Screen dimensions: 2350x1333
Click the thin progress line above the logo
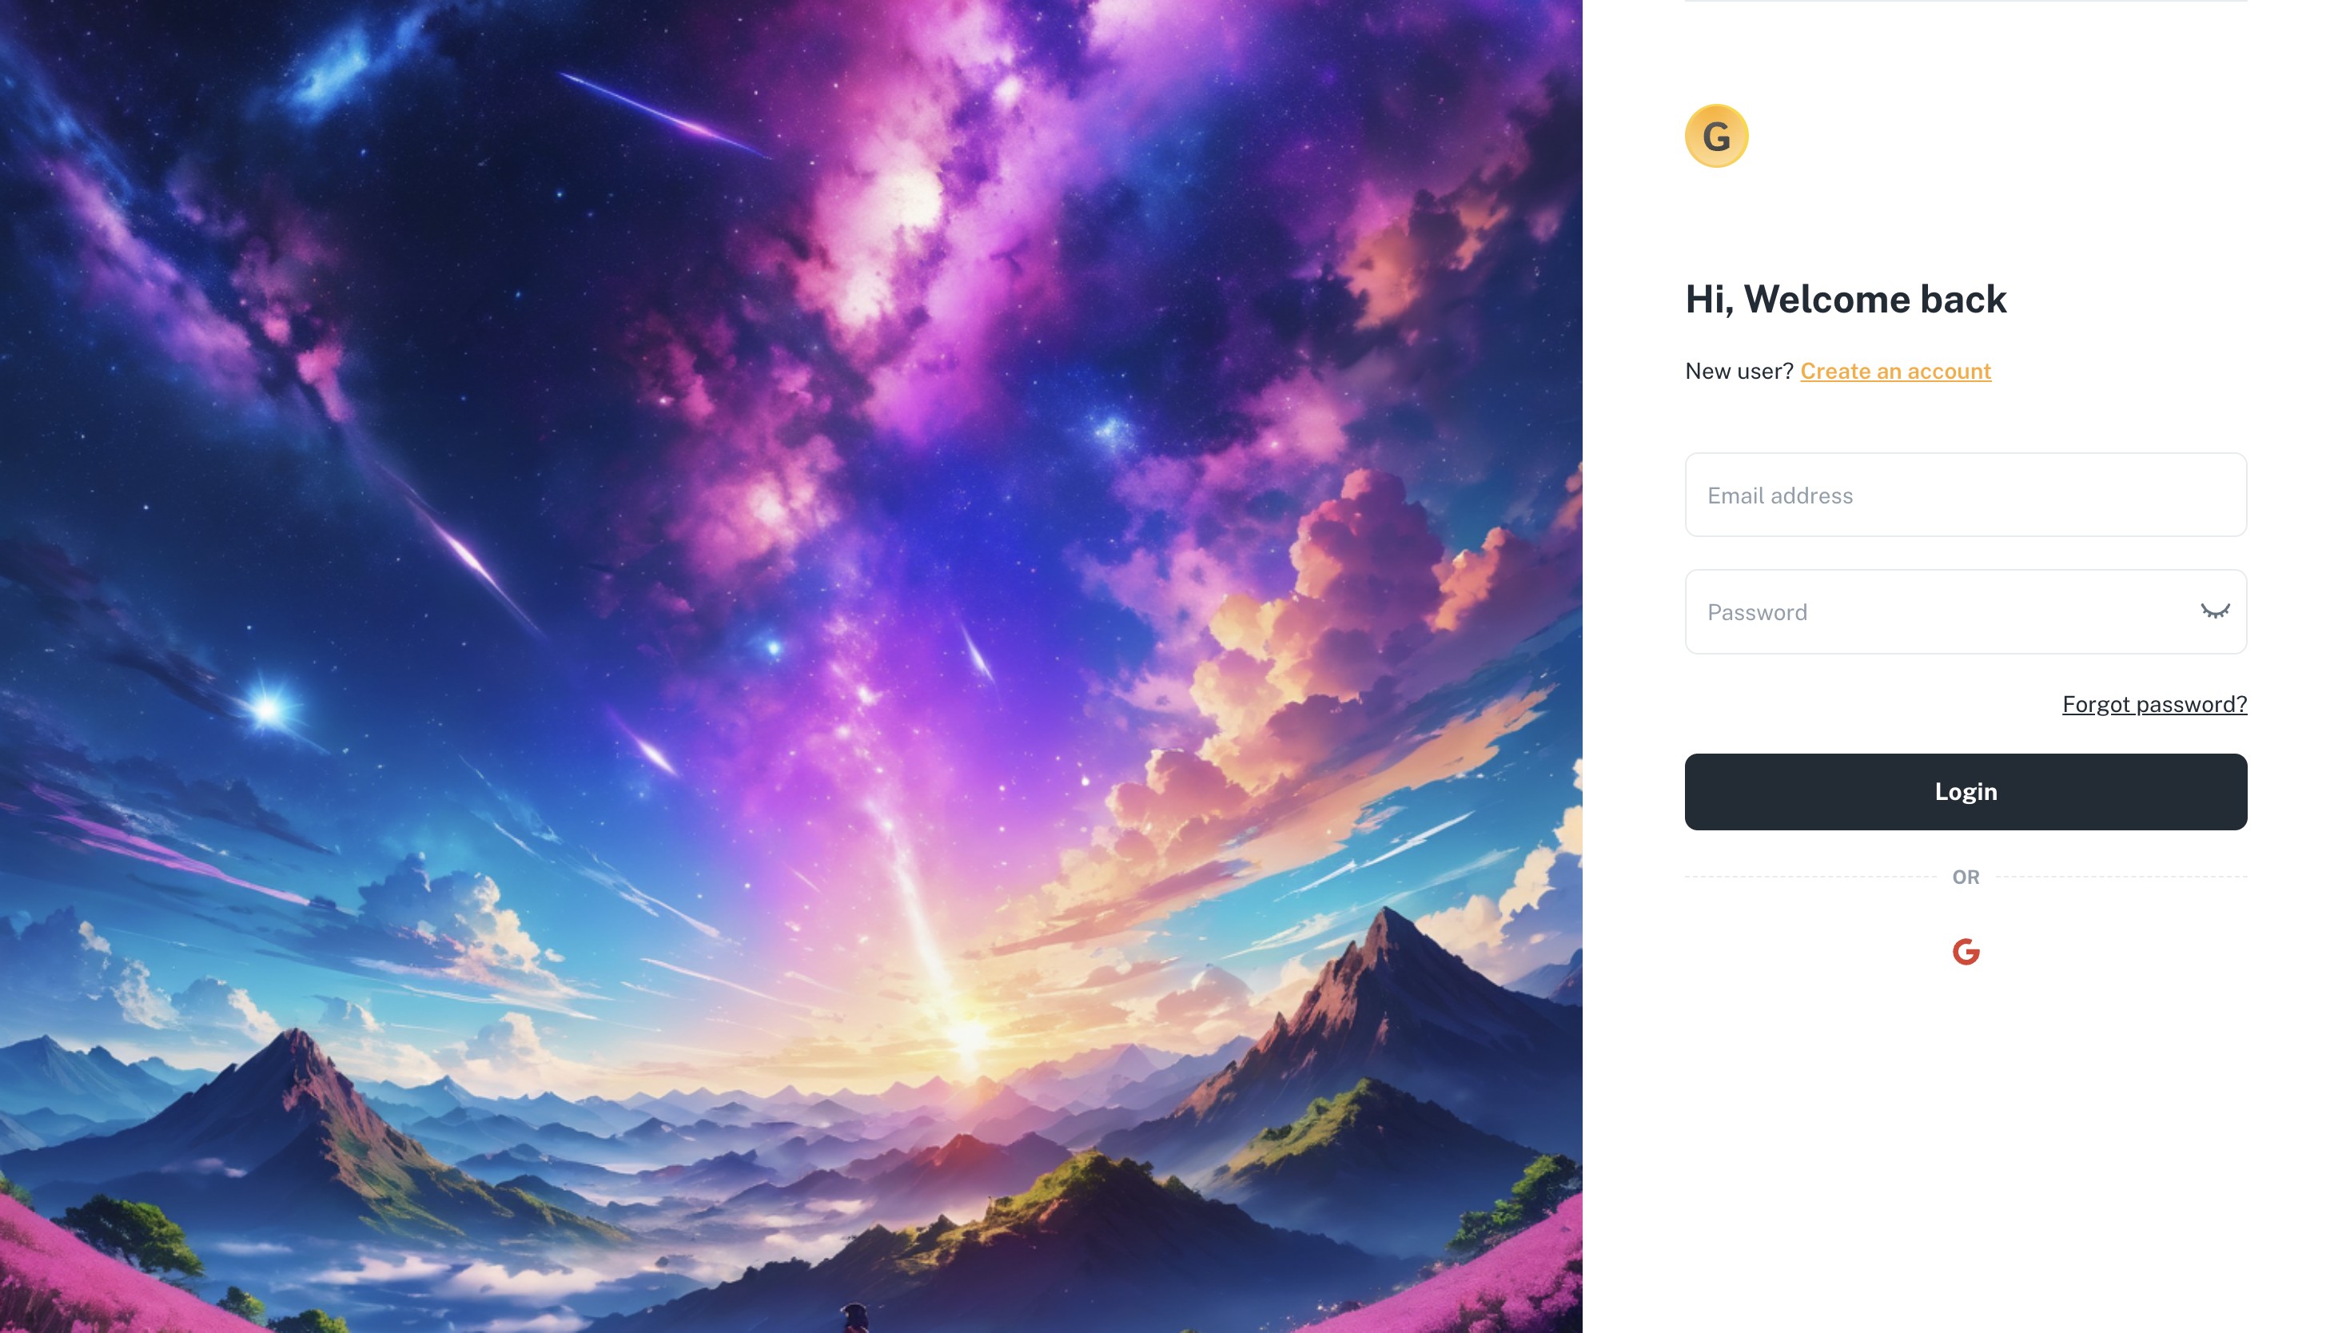(1965, 1)
